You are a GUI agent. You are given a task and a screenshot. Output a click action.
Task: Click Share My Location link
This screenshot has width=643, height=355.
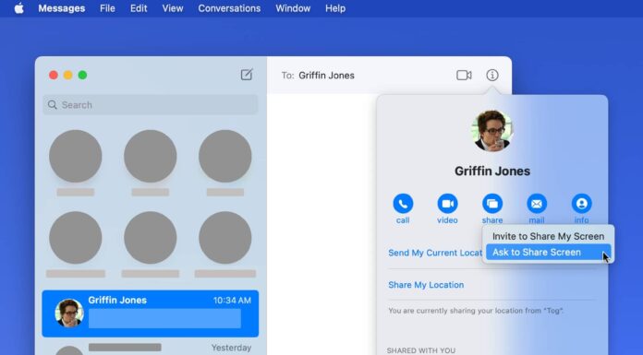tap(426, 285)
